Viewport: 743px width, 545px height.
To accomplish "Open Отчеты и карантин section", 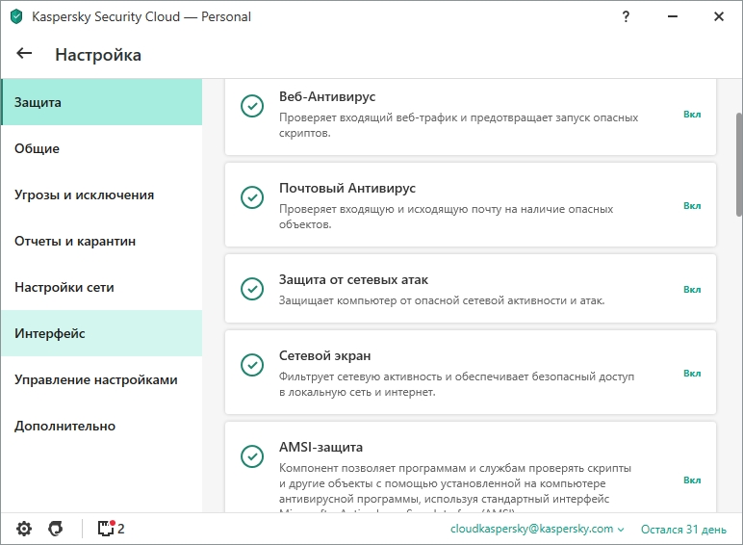I will click(x=101, y=241).
